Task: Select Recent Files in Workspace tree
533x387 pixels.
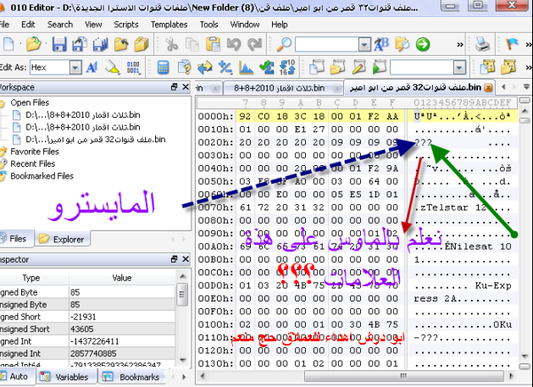Action: point(33,163)
